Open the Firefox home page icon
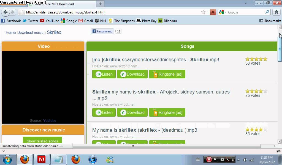The height and width of the screenshot is (165, 282). point(276,12)
